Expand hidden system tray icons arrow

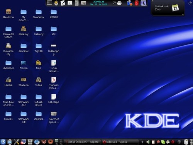pyautogui.click(x=142, y=142)
